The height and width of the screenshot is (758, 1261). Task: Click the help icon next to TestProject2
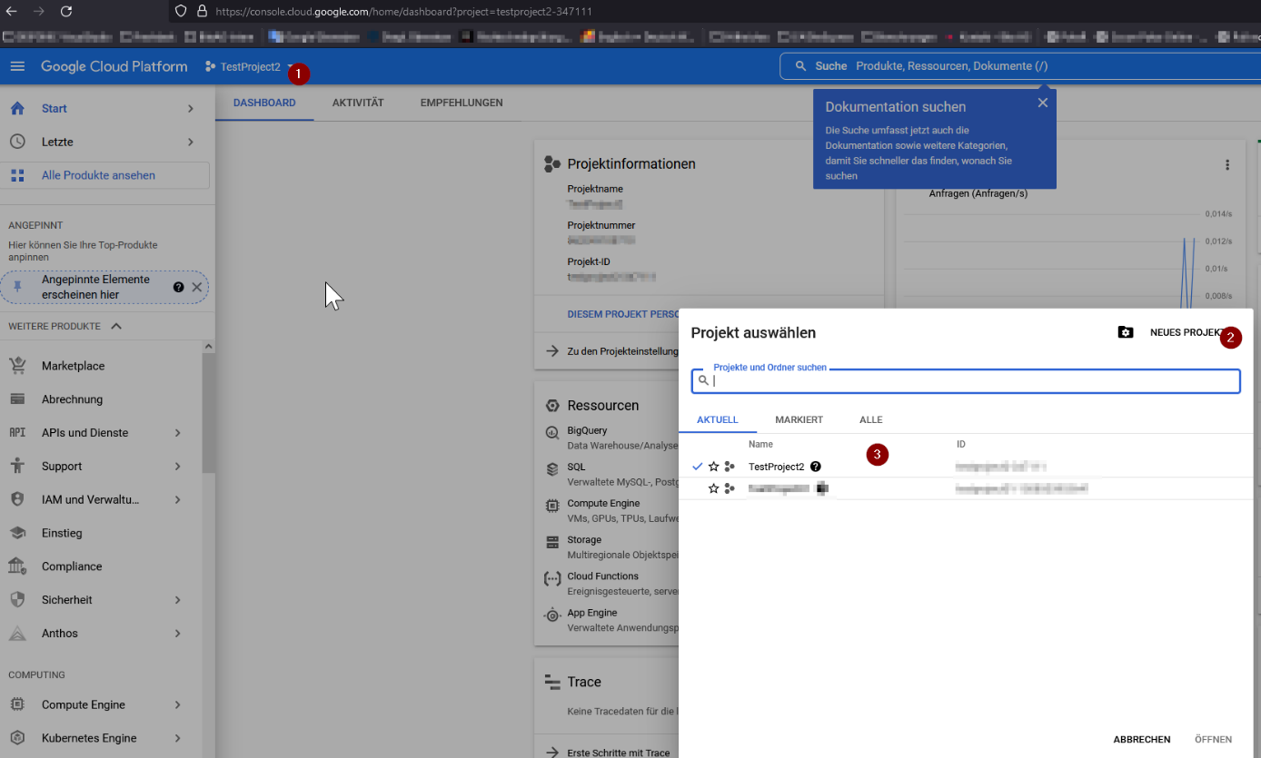816,467
